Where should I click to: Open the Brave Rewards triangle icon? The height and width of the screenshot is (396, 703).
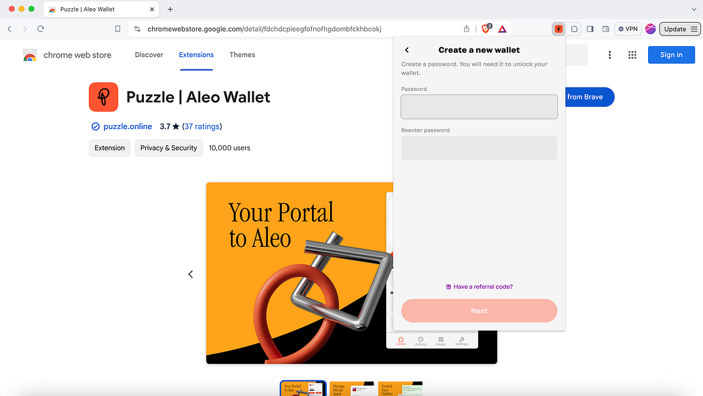click(x=502, y=29)
